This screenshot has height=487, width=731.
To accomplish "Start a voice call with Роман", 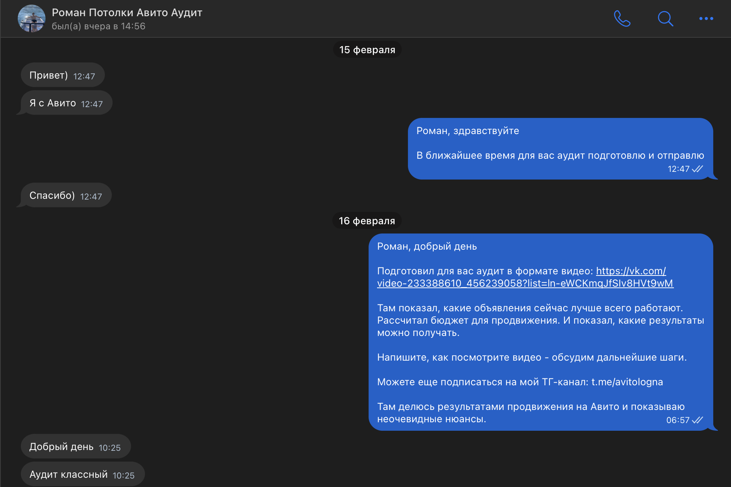I will point(622,18).
